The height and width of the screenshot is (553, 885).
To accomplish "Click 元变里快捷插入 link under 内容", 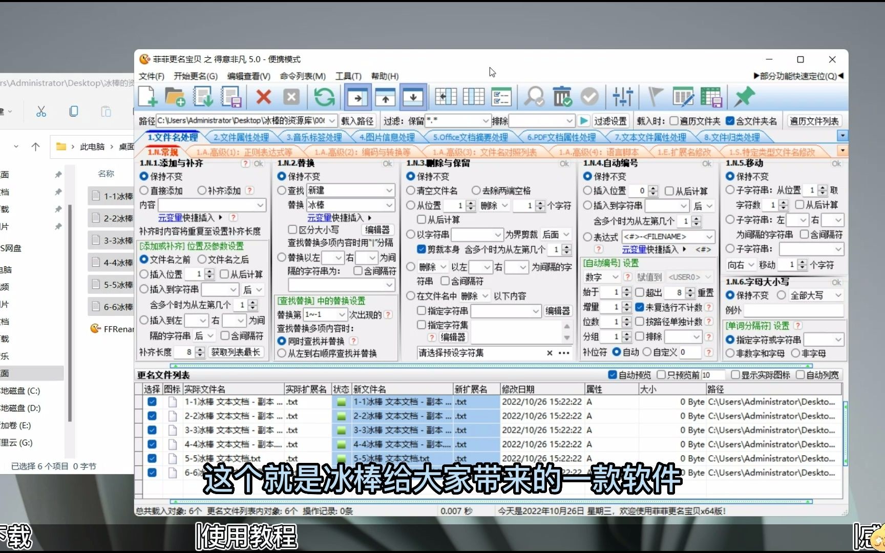I will click(186, 217).
